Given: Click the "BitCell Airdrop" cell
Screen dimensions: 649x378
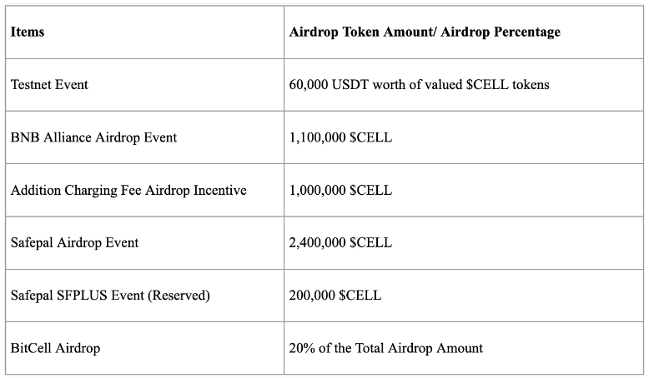Looking at the screenshot, I should [x=145, y=348].
